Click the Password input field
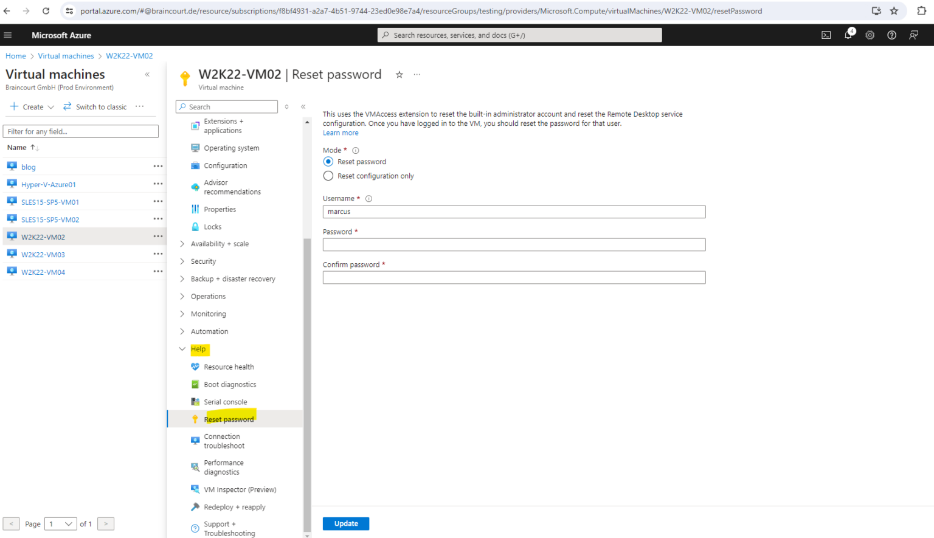Viewport: 934px width, 538px height. 514,244
